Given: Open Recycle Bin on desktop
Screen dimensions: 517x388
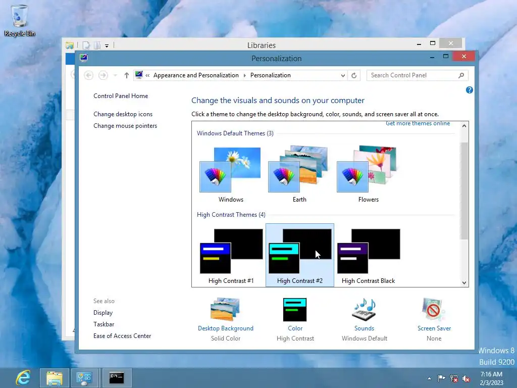Looking at the screenshot, I should tap(20, 20).
